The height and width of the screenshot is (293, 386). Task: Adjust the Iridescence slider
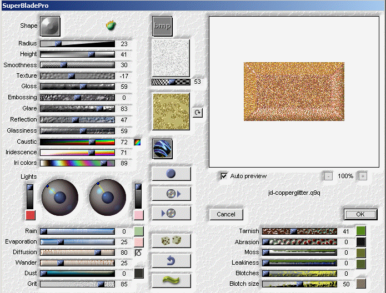[77, 153]
